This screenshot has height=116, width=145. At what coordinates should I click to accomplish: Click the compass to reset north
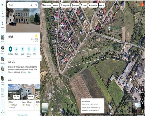(x=142, y=89)
